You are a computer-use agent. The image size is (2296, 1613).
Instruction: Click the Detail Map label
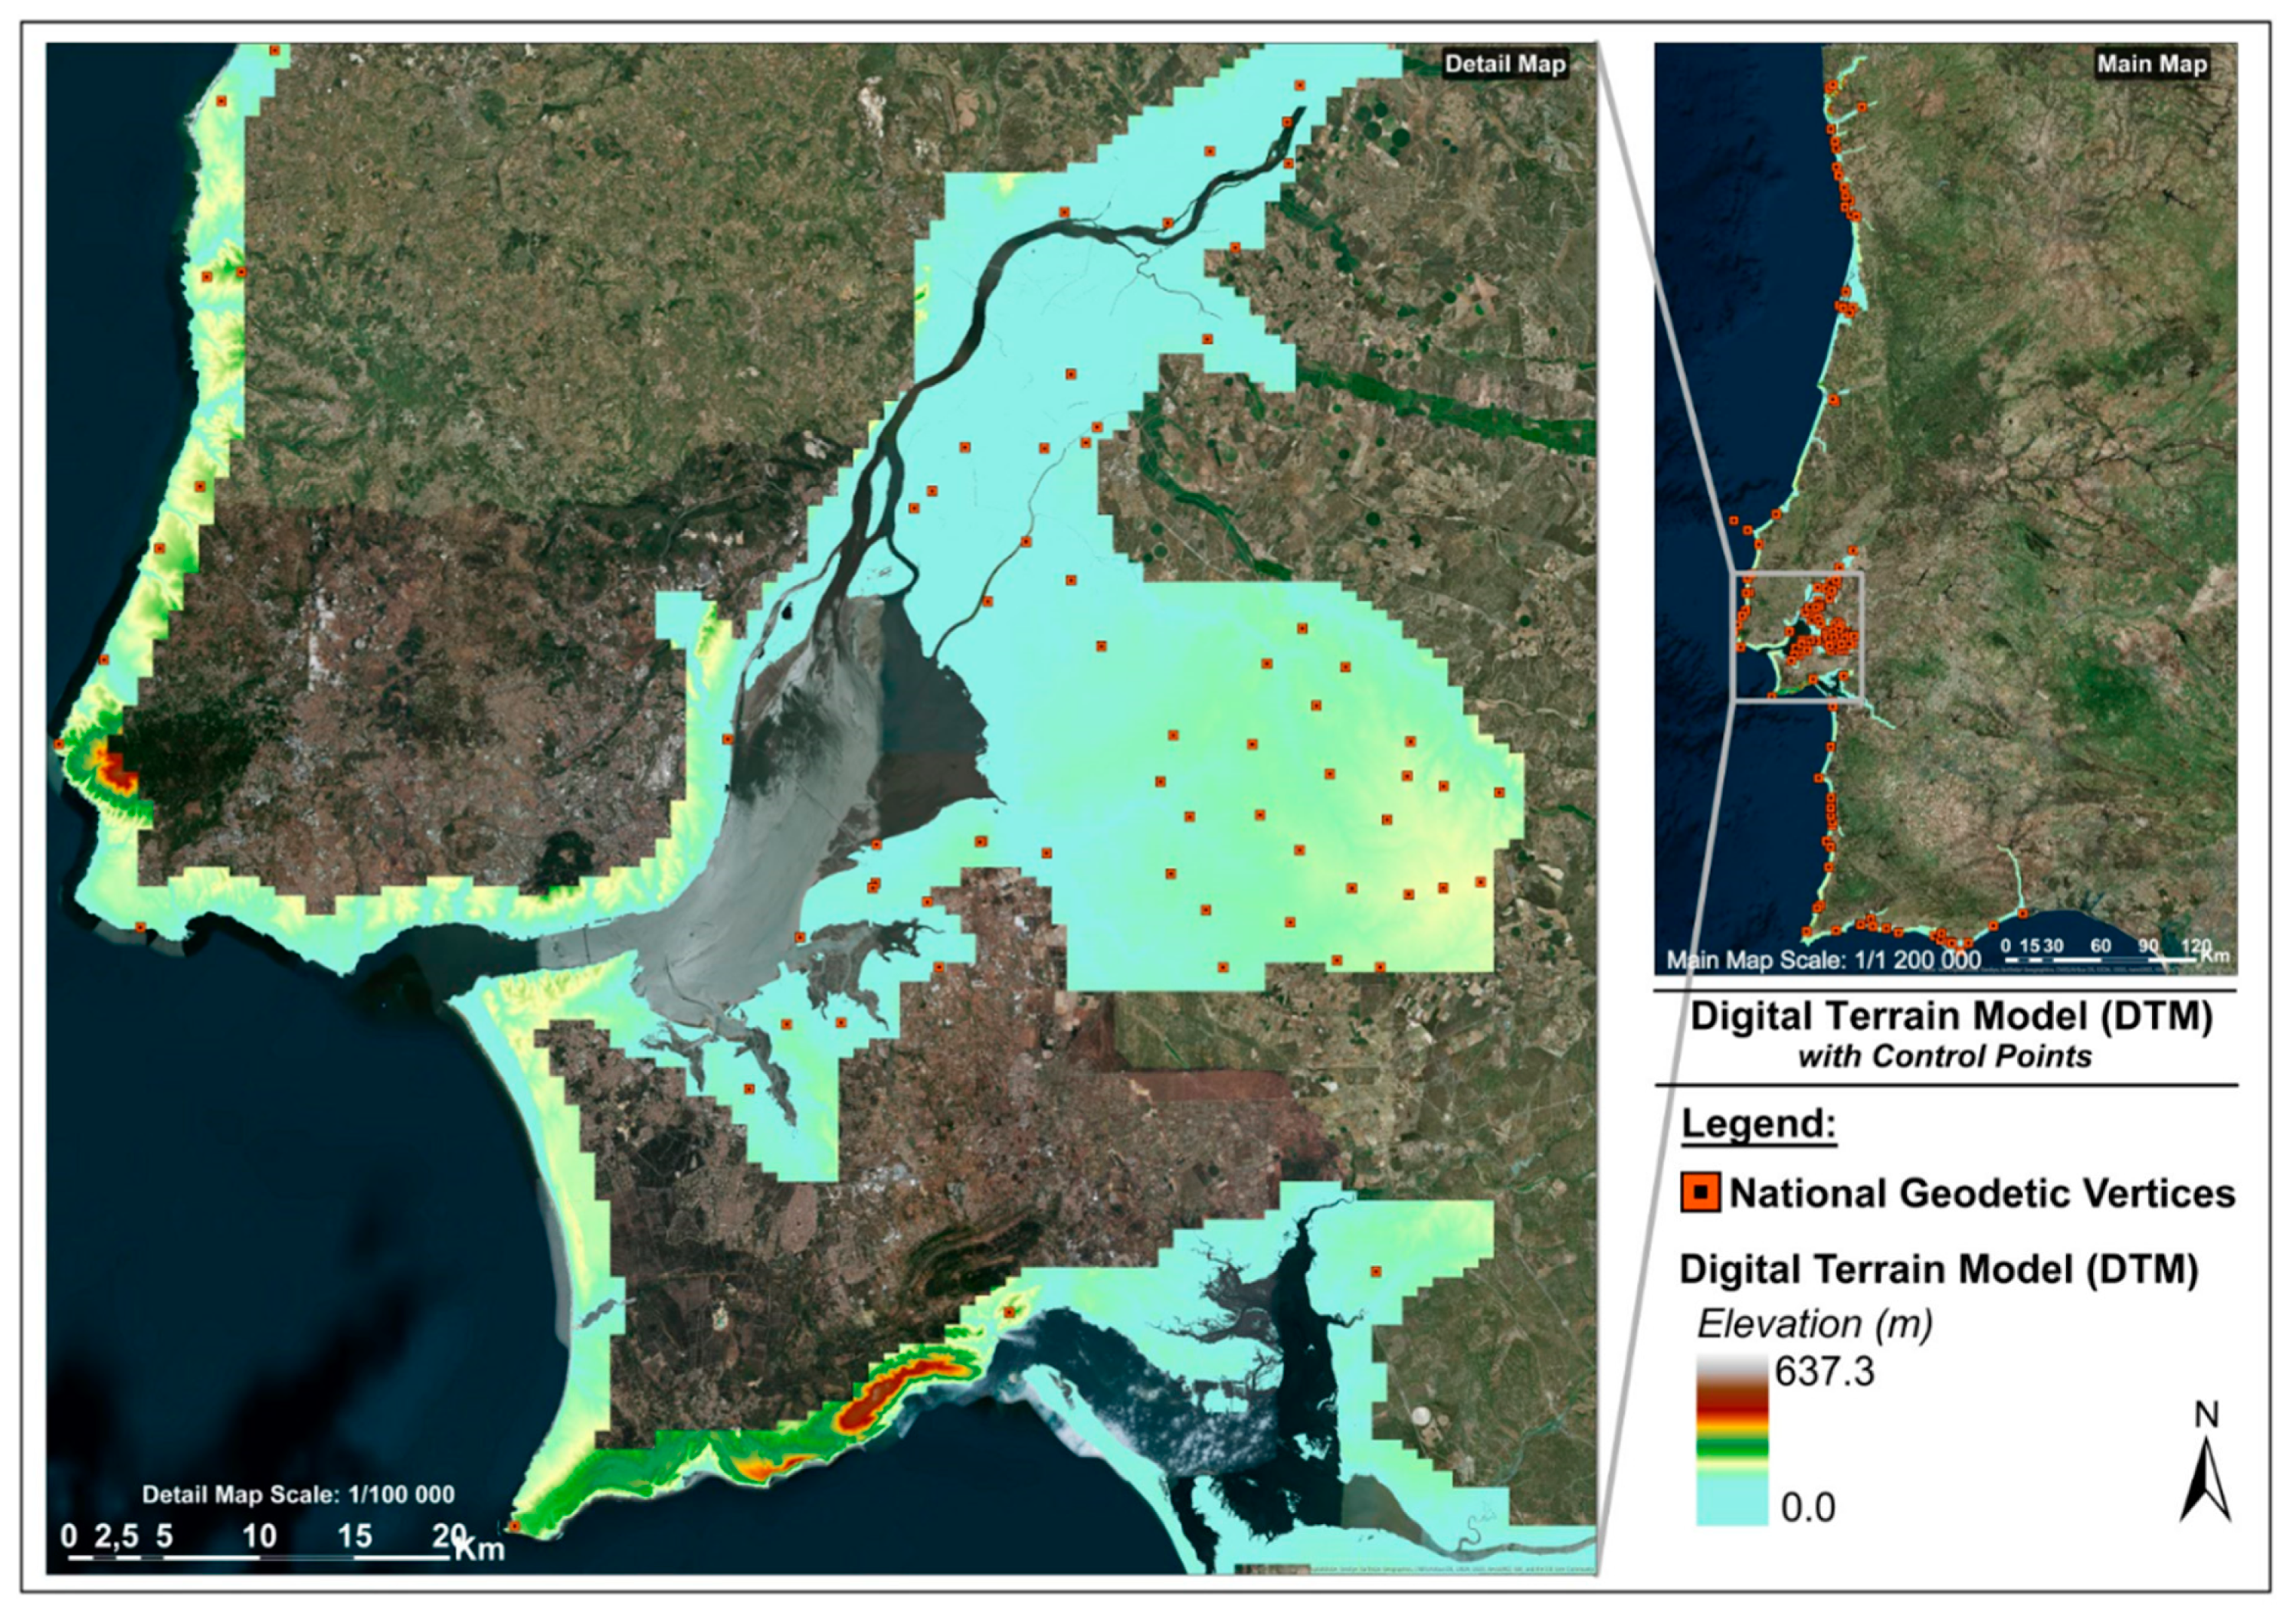1505,64
